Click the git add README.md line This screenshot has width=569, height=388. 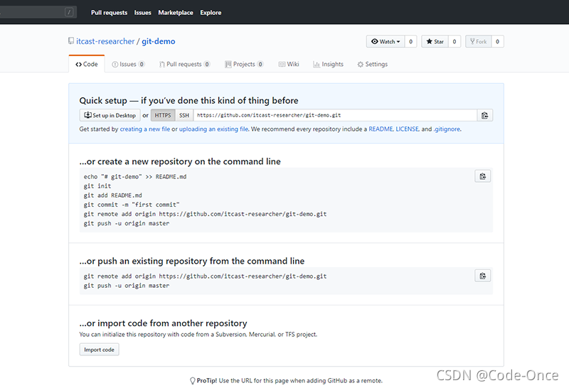pos(113,195)
